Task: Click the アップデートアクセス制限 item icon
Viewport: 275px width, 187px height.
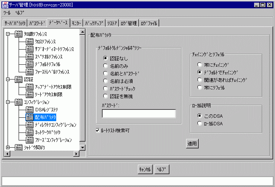Action: point(30,87)
